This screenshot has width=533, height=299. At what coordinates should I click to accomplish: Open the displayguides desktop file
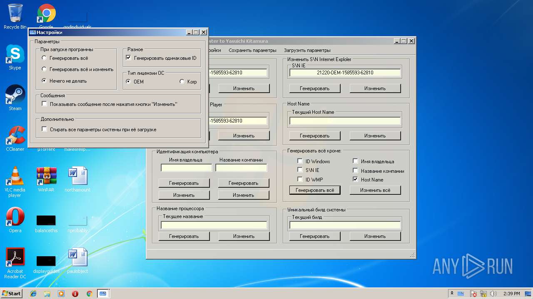[46, 264]
